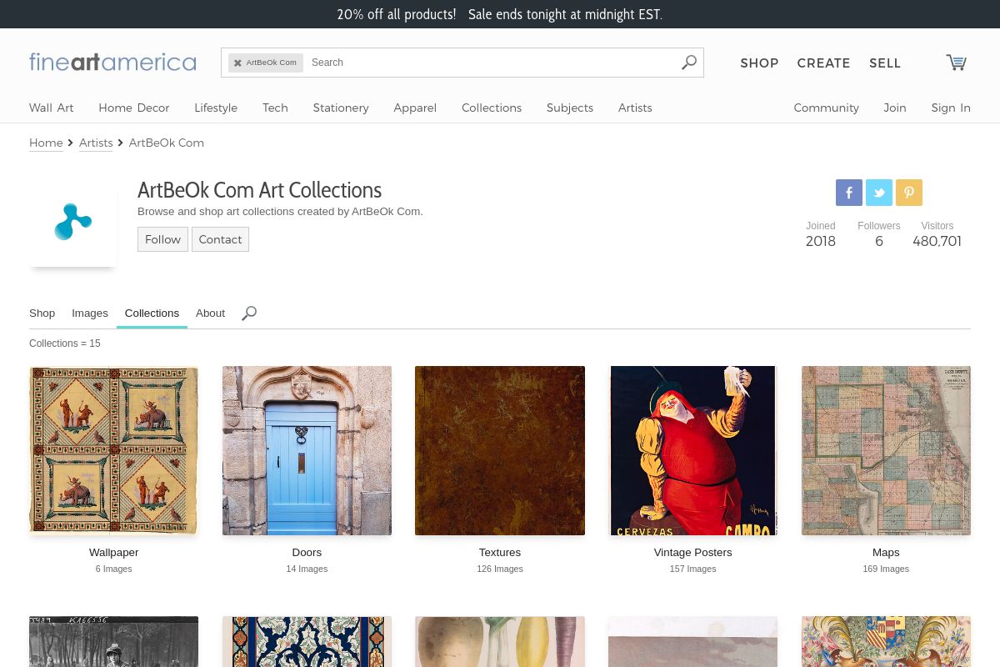Open the Maps collection thumbnail
This screenshot has height=667, width=1000.
point(886,450)
